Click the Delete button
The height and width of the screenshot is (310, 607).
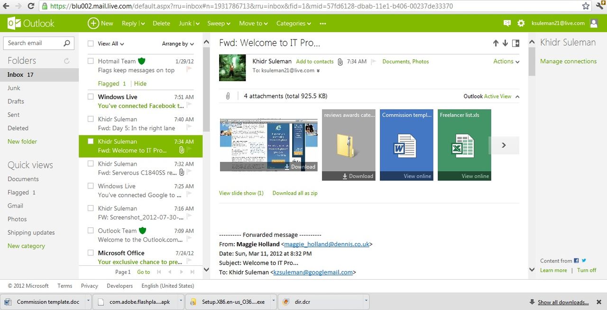pyautogui.click(x=161, y=23)
